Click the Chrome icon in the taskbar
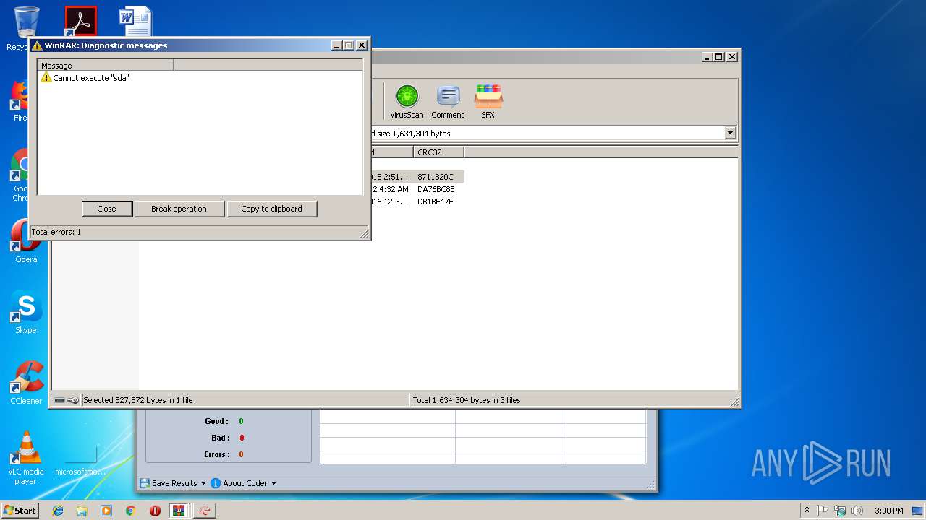Viewport: 926px width, 520px height. pos(130,511)
